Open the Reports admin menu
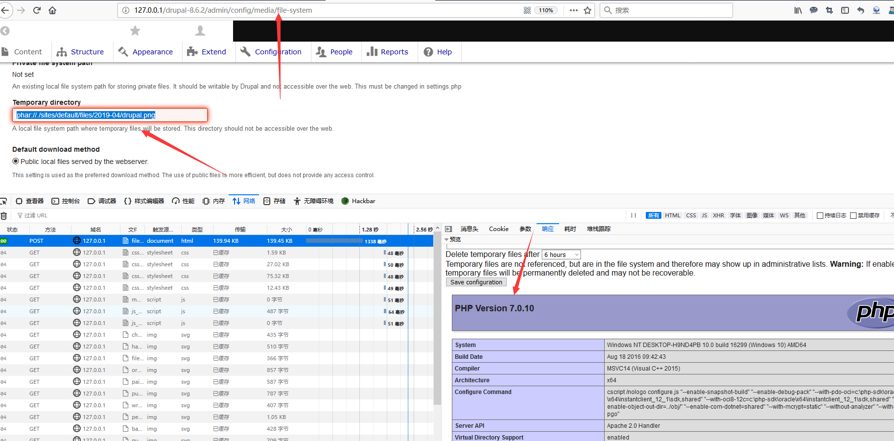Image resolution: width=894 pixels, height=441 pixels. pos(388,52)
